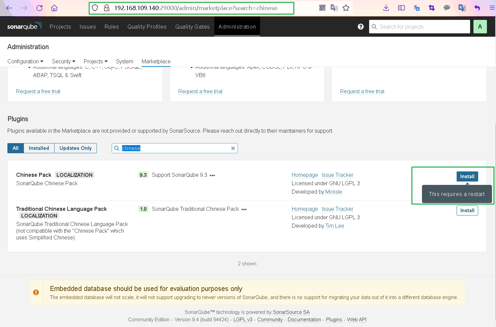Open QR code icon in address bar
Screen dimensions: 496x327
pos(322,8)
